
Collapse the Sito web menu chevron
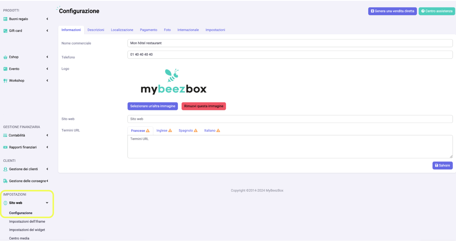(x=47, y=203)
